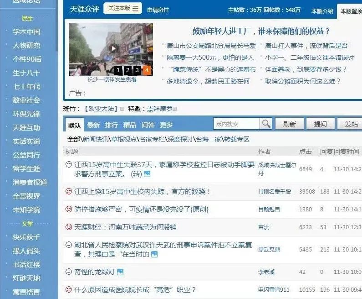362x299 pixels.
Task: Play the video thumbnail of the building collapse
Action: 113,48
